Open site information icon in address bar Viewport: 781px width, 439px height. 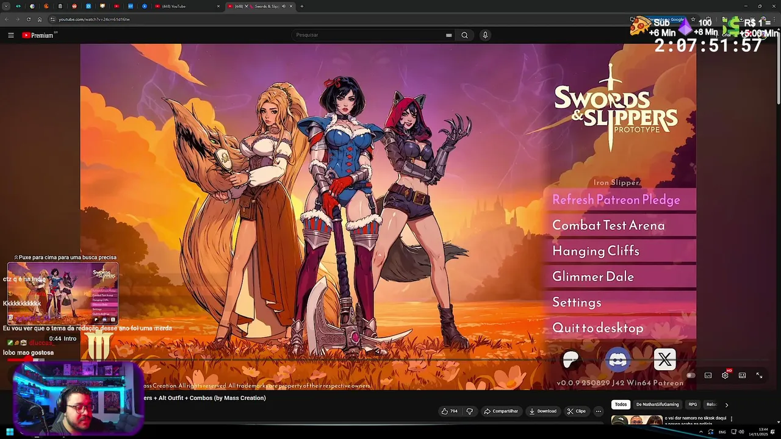point(53,20)
